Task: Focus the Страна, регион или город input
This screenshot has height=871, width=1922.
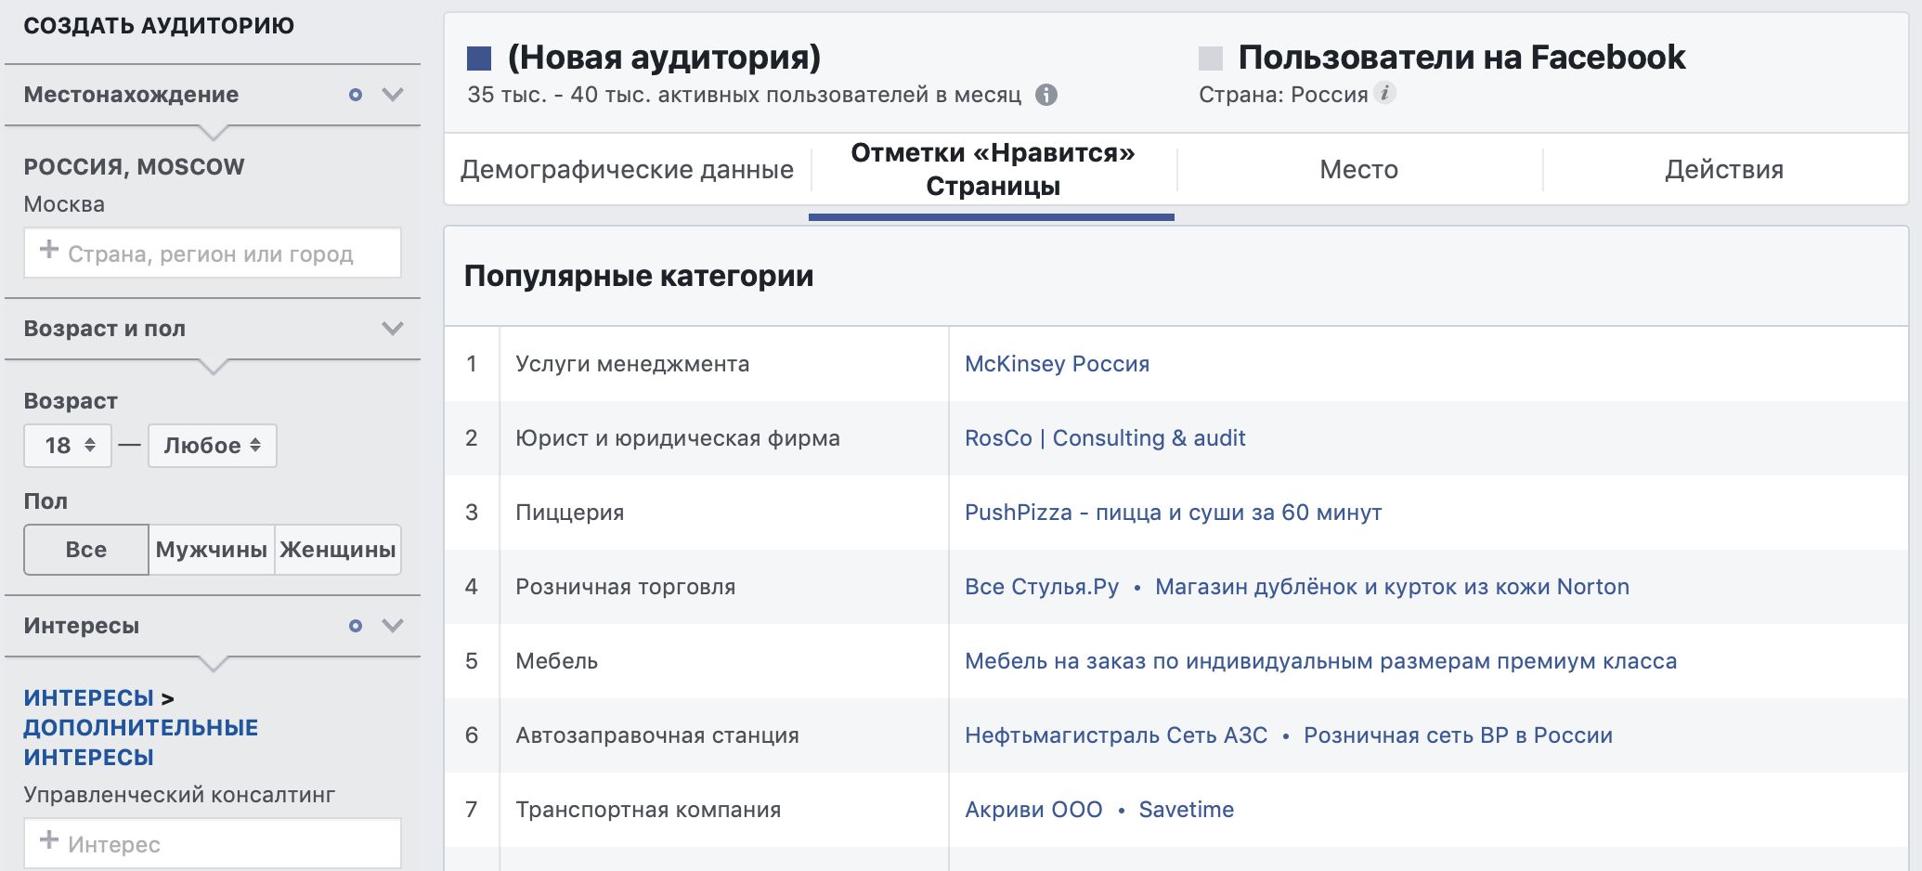Action: (x=213, y=253)
